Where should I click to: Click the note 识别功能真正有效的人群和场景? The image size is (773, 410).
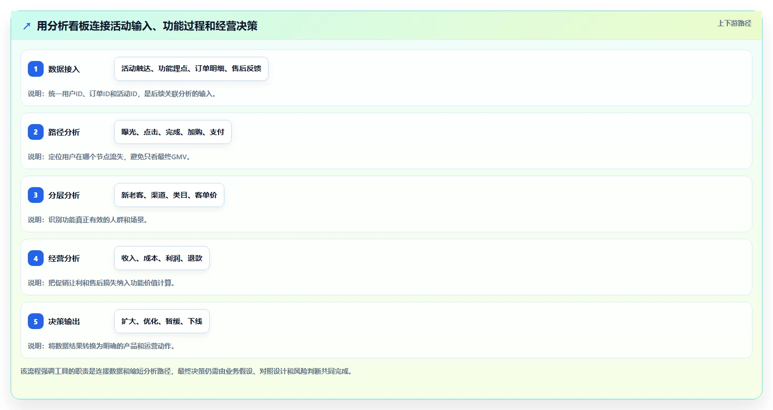tap(88, 220)
